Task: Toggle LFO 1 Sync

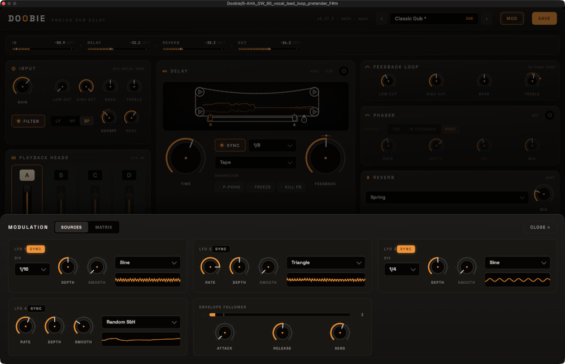Action: point(36,249)
